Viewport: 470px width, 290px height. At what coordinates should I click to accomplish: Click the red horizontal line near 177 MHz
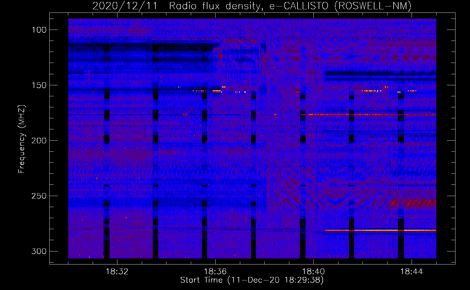(x=369, y=115)
